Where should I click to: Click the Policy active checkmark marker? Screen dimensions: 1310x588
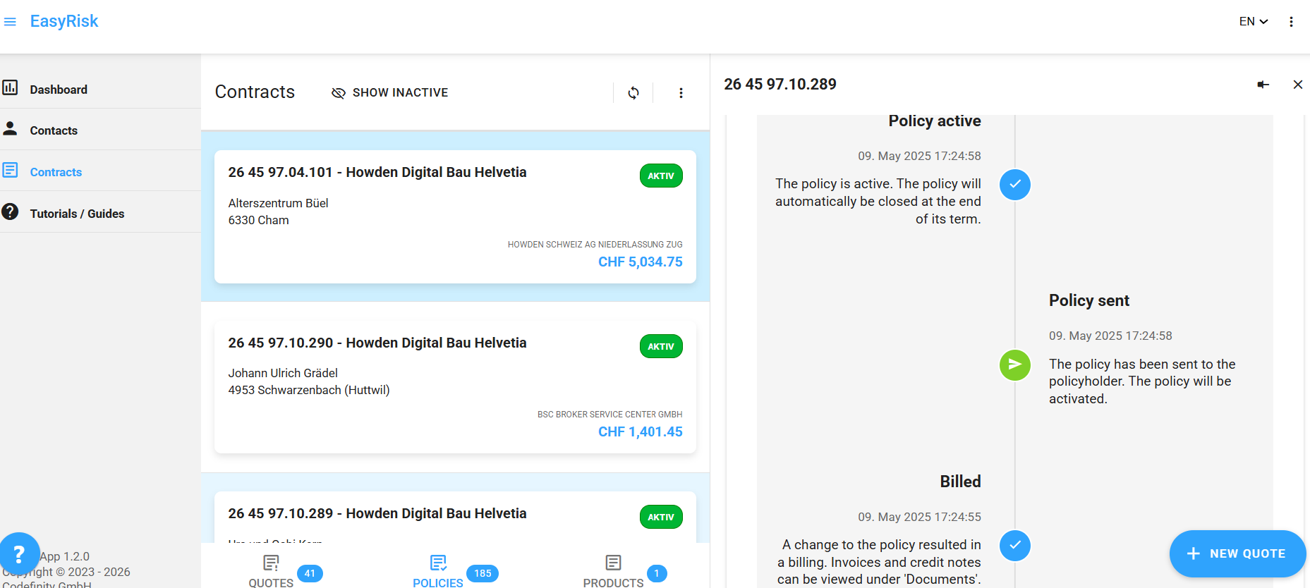click(x=1015, y=185)
